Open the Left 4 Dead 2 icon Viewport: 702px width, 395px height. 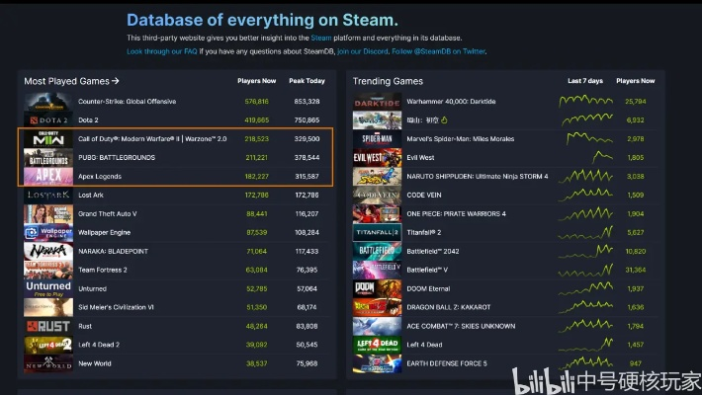coord(47,345)
